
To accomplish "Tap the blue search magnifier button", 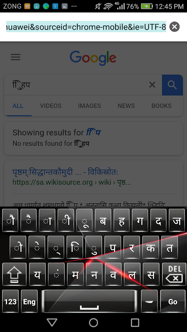I will click(x=172, y=85).
